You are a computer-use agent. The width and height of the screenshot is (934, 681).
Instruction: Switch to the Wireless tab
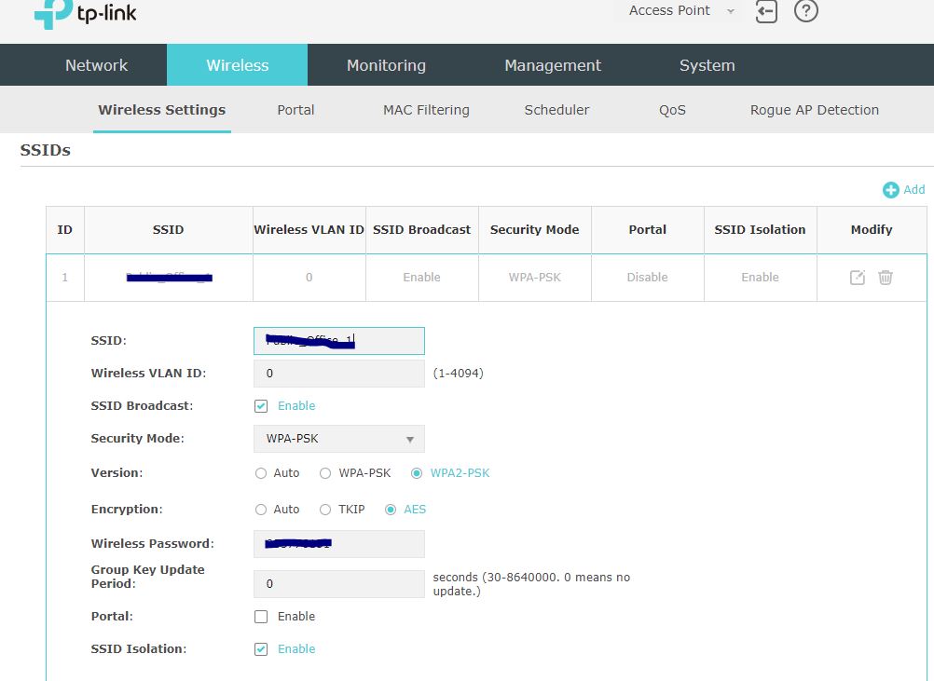(x=237, y=65)
